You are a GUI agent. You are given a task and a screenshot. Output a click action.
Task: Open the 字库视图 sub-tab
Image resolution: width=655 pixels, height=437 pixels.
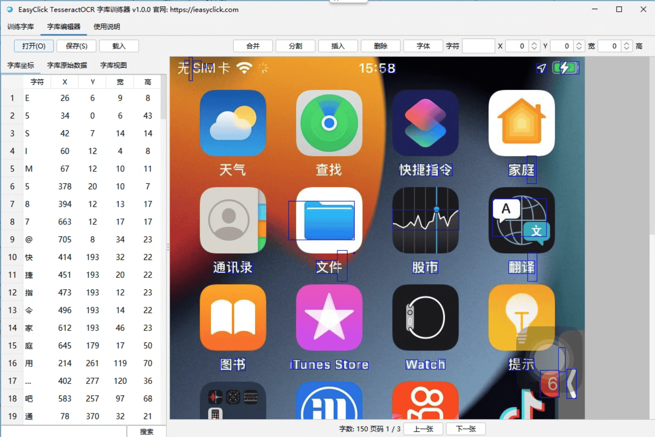click(x=113, y=65)
